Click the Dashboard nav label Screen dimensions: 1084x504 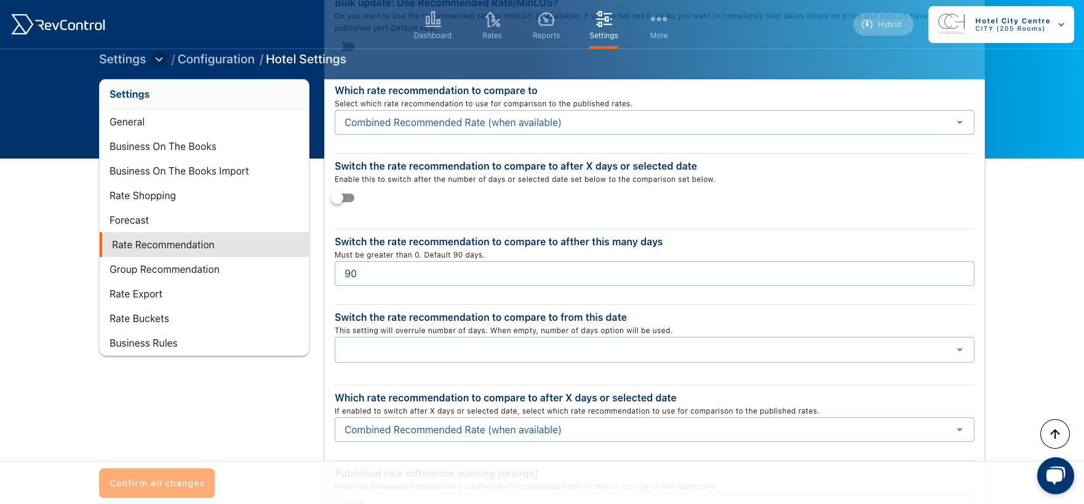coord(432,36)
